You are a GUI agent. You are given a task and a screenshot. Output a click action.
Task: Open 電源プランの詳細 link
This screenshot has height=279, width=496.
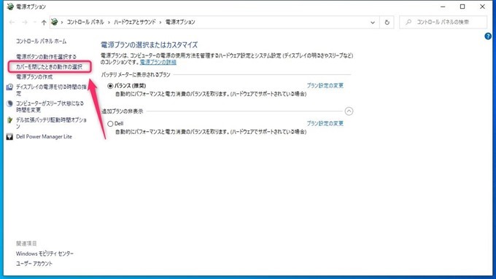click(x=158, y=62)
